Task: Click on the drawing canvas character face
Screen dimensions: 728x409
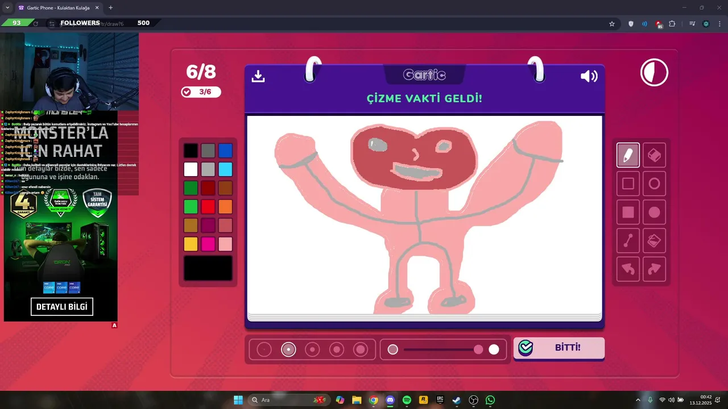Action: click(414, 157)
